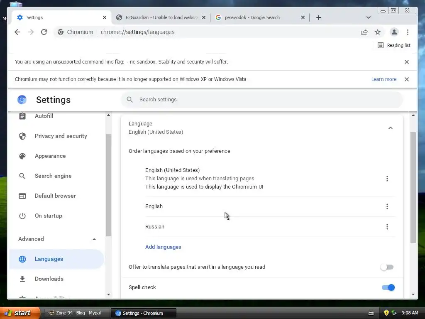Open the tab search dropdown chevron

[369, 17]
